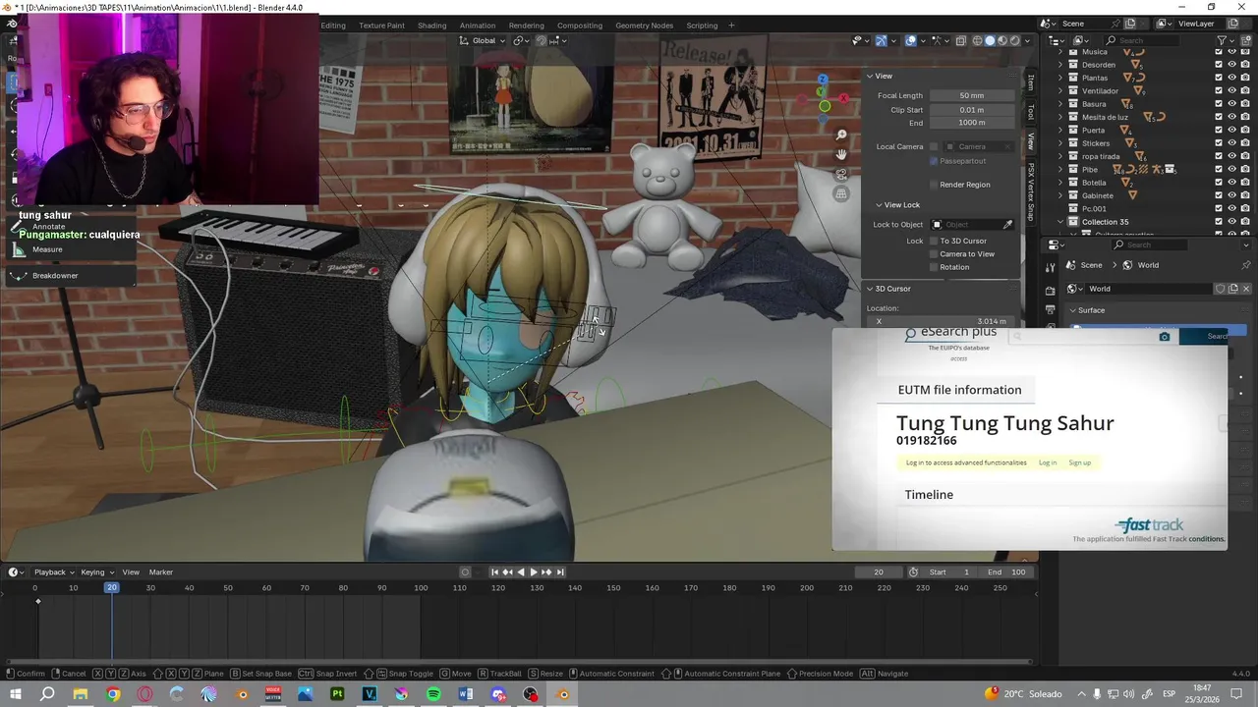The width and height of the screenshot is (1258, 707).
Task: Enable Lock To 3D Cursor checkbox
Action: tap(934, 241)
